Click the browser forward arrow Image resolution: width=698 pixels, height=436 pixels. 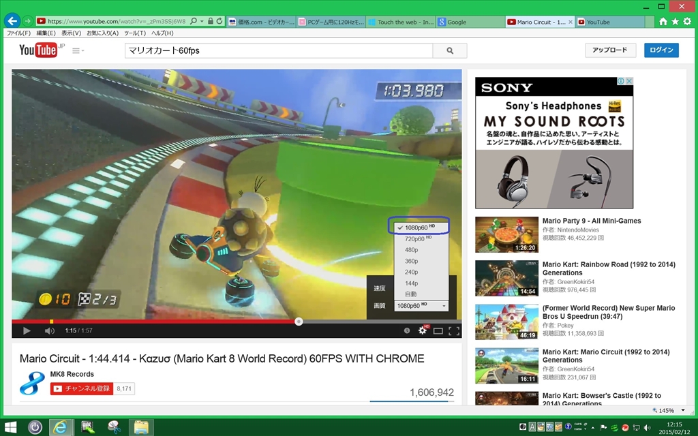click(x=27, y=21)
